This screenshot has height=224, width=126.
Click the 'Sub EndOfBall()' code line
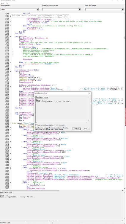[23, 36]
